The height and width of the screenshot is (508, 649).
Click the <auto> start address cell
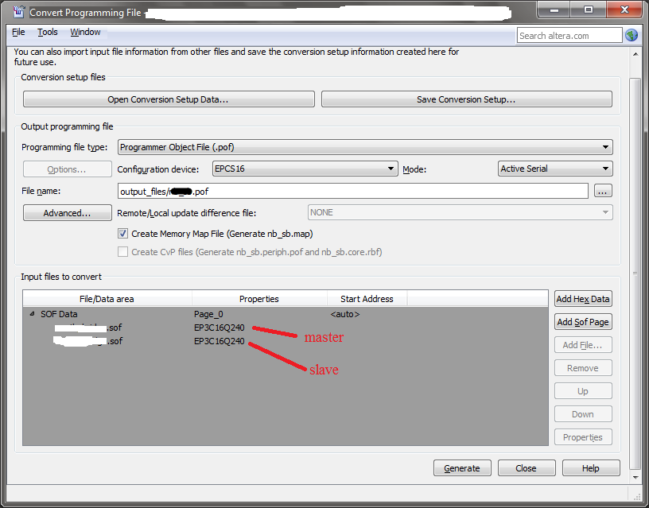[345, 314]
